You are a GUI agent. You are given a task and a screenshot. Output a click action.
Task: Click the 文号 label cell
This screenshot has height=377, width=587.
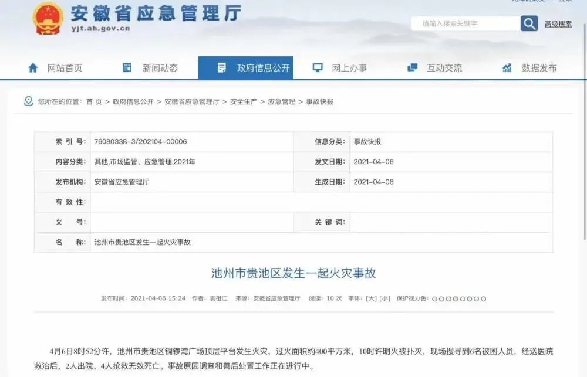[x=63, y=223]
